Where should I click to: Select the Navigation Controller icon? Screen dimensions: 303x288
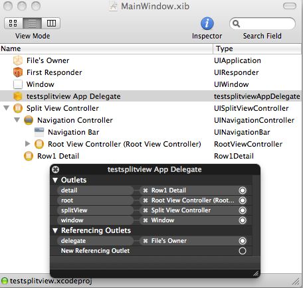pyautogui.click(x=29, y=120)
